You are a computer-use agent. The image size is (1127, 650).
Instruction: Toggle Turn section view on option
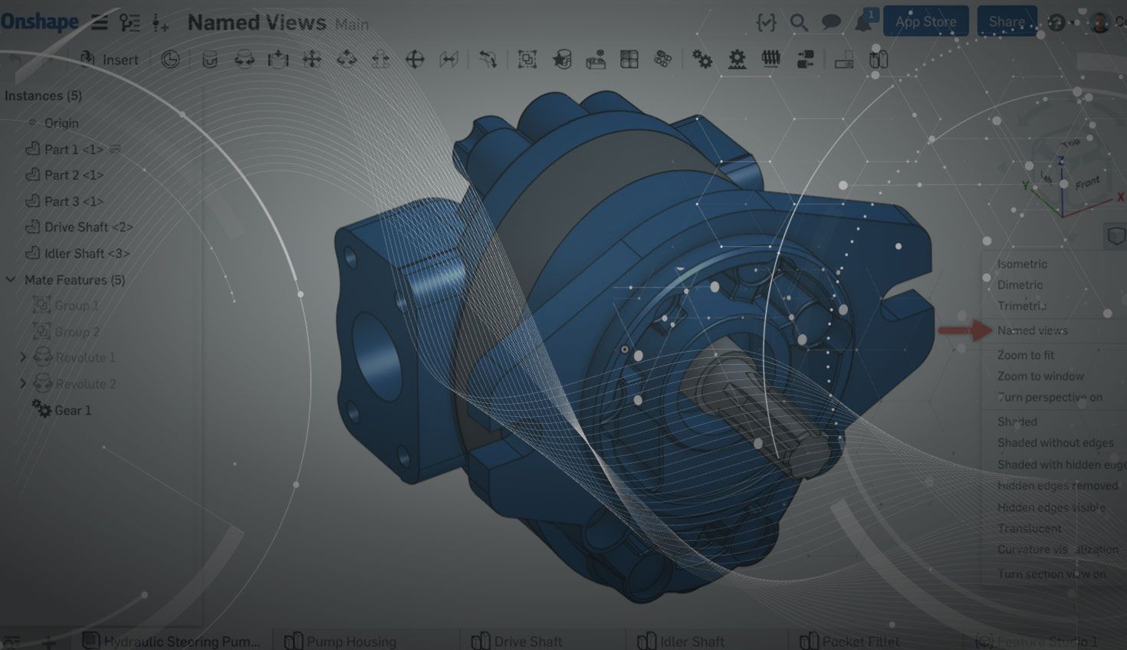click(x=1050, y=574)
